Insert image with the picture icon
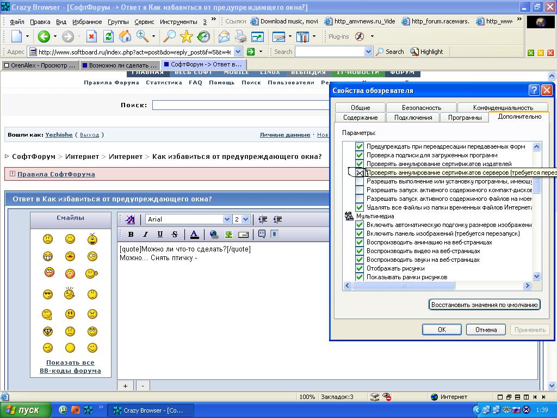The image size is (557, 418). pos(228,234)
